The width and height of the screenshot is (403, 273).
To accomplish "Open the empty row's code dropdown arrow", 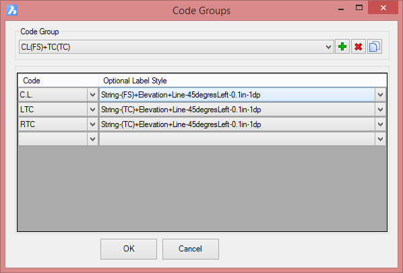I will [92, 139].
